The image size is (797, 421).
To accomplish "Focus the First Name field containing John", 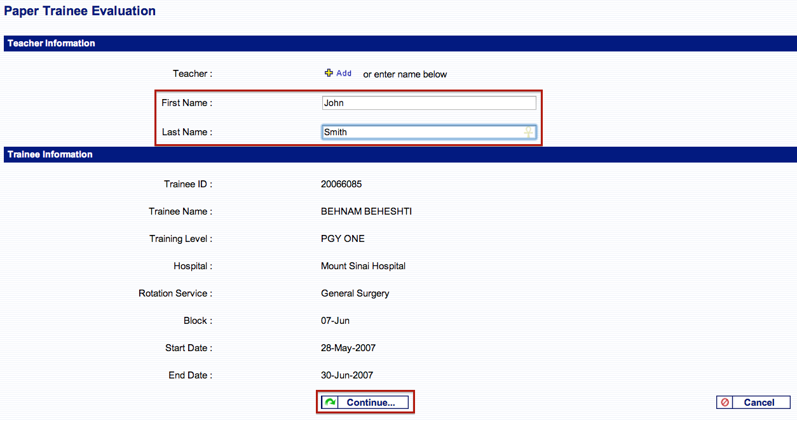I will (428, 103).
